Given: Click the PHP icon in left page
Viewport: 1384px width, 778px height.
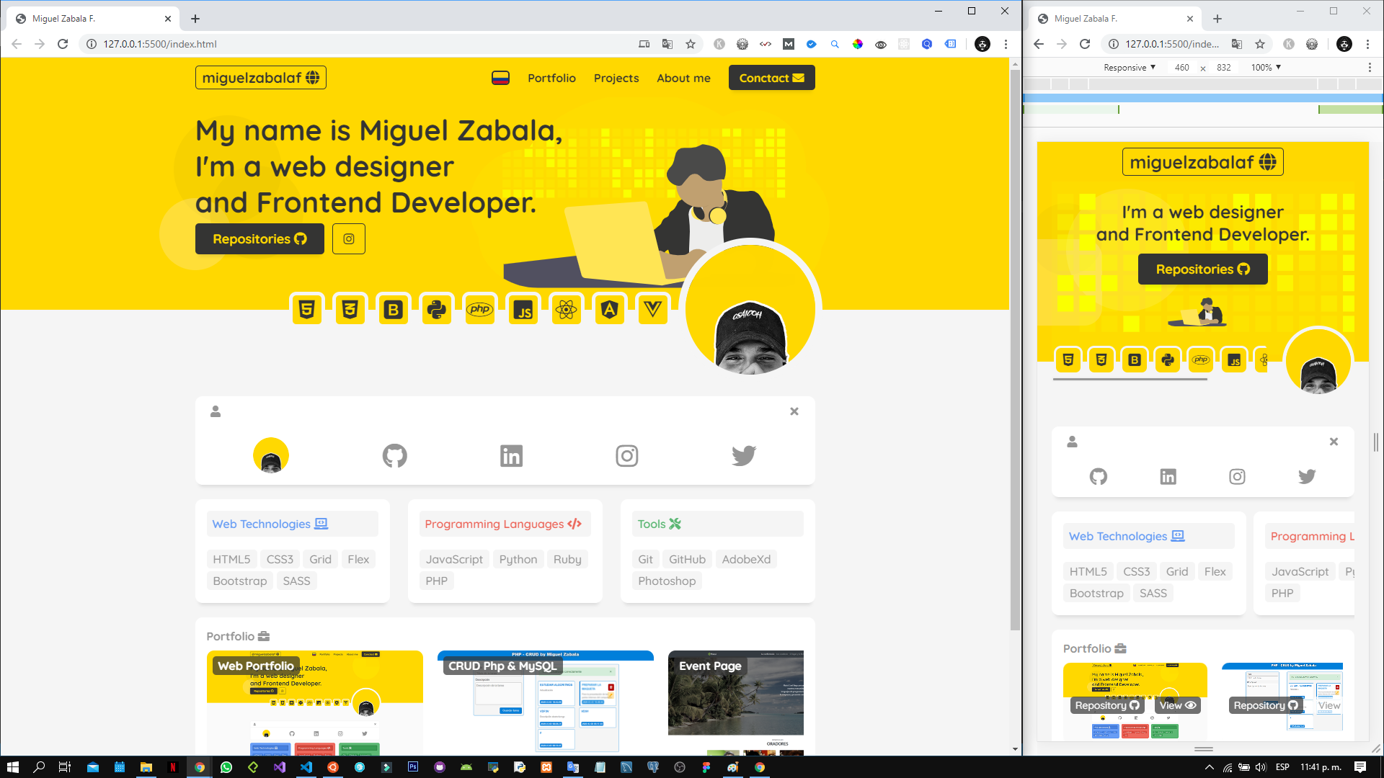Looking at the screenshot, I should click(x=480, y=310).
